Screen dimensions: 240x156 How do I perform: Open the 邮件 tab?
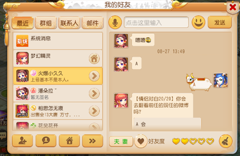(93, 23)
